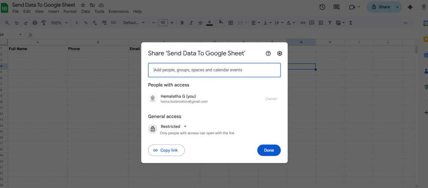This screenshot has width=428, height=188.
Task: Open the text color picker
Action: (x=209, y=23)
